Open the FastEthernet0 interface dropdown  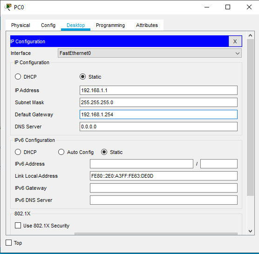[150, 53]
